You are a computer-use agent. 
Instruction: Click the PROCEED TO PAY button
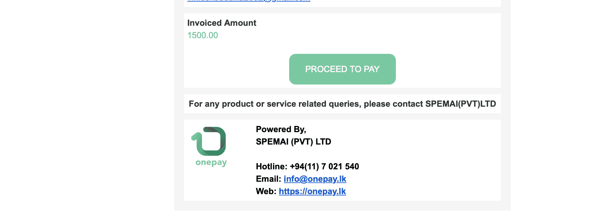click(x=342, y=69)
